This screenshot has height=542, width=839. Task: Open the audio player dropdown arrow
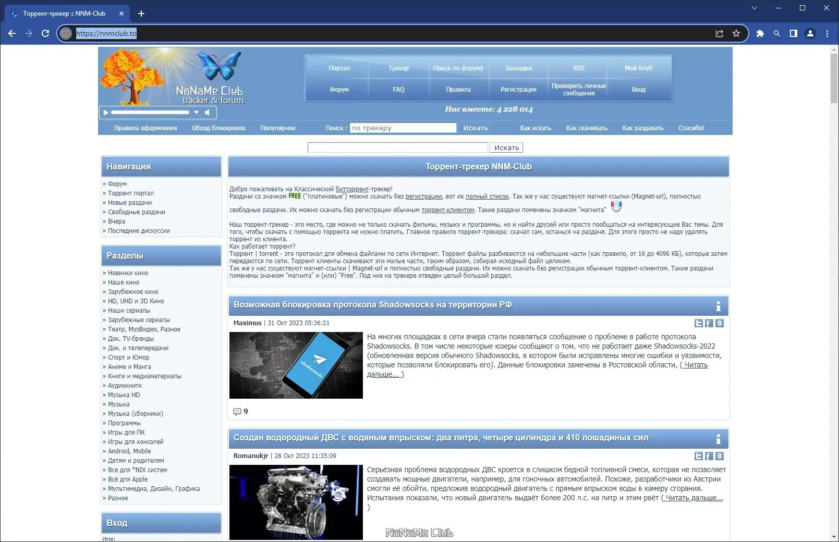(x=197, y=113)
